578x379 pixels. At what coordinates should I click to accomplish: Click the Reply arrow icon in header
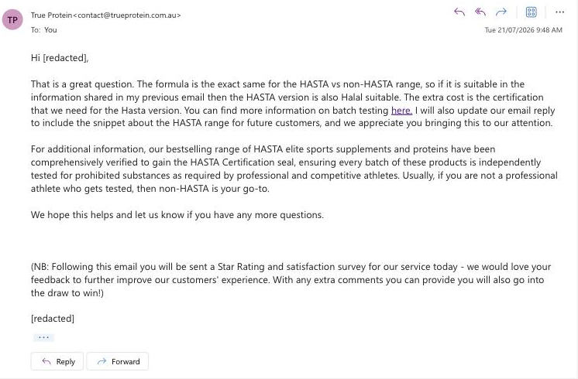point(459,12)
